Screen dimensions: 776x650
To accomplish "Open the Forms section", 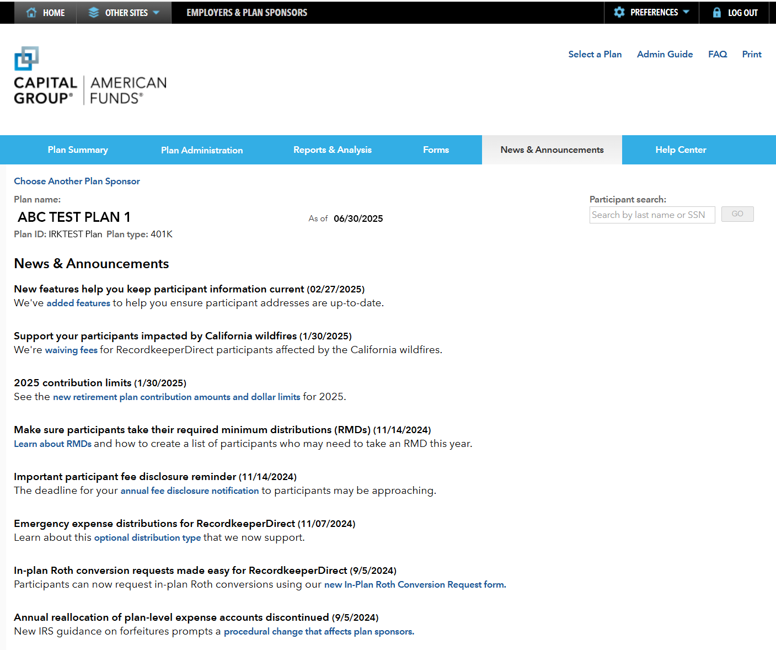I will click(436, 150).
